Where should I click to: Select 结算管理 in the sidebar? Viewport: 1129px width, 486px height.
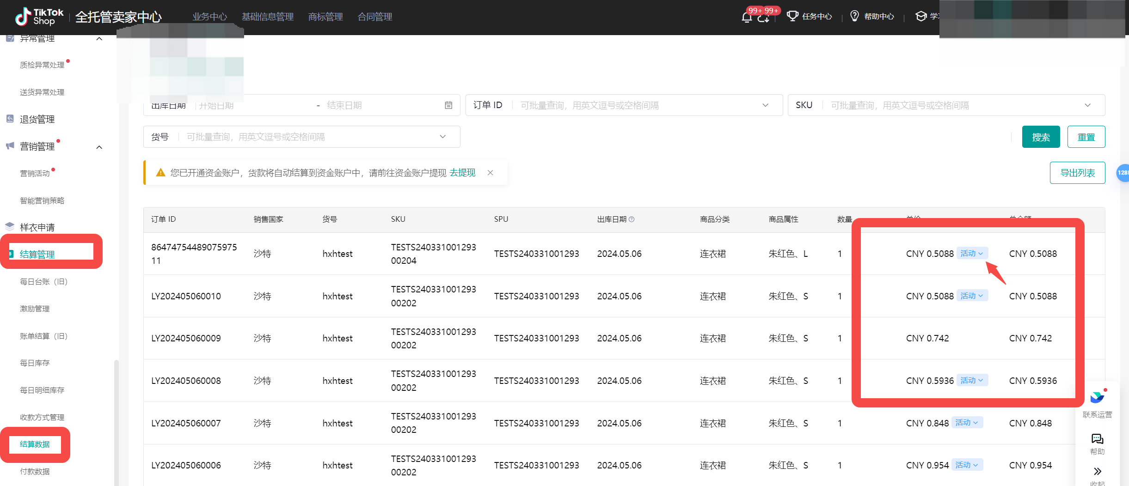click(37, 254)
